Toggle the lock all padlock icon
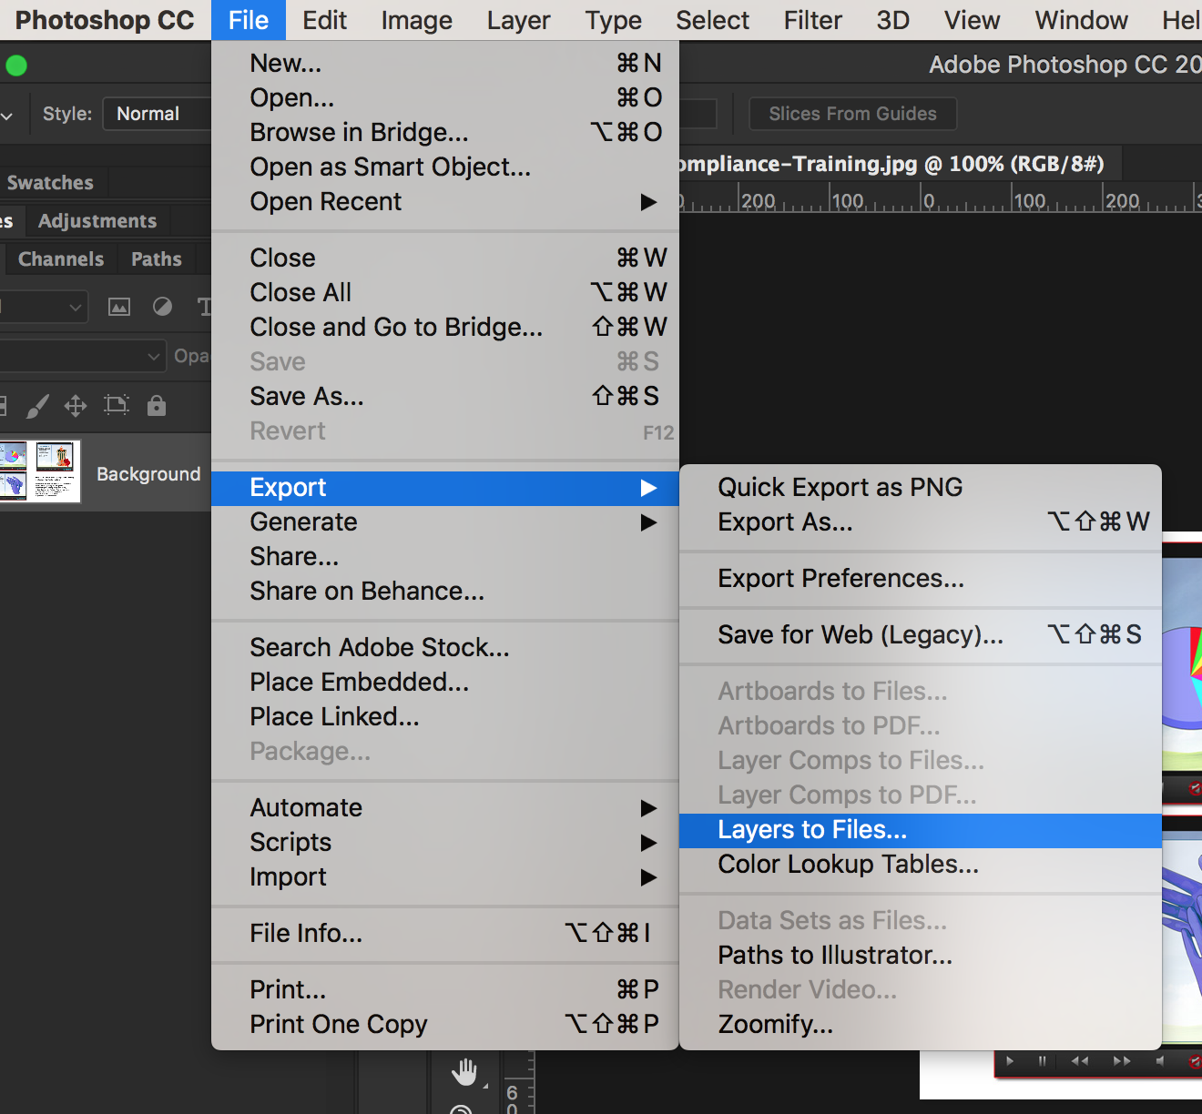Image resolution: width=1202 pixels, height=1114 pixels. 157,405
